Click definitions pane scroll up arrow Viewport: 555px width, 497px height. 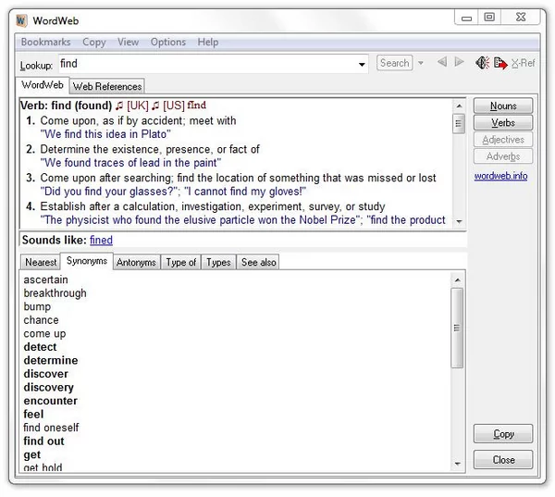pos(459,106)
